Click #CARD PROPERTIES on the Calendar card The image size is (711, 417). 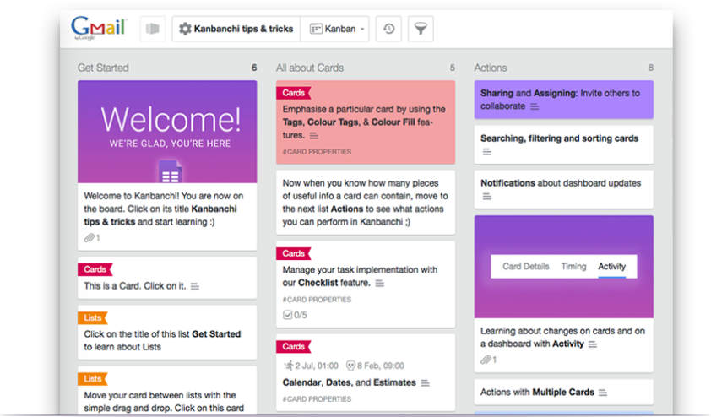[x=317, y=399]
